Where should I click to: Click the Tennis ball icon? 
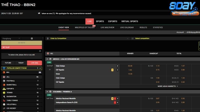(4, 93)
